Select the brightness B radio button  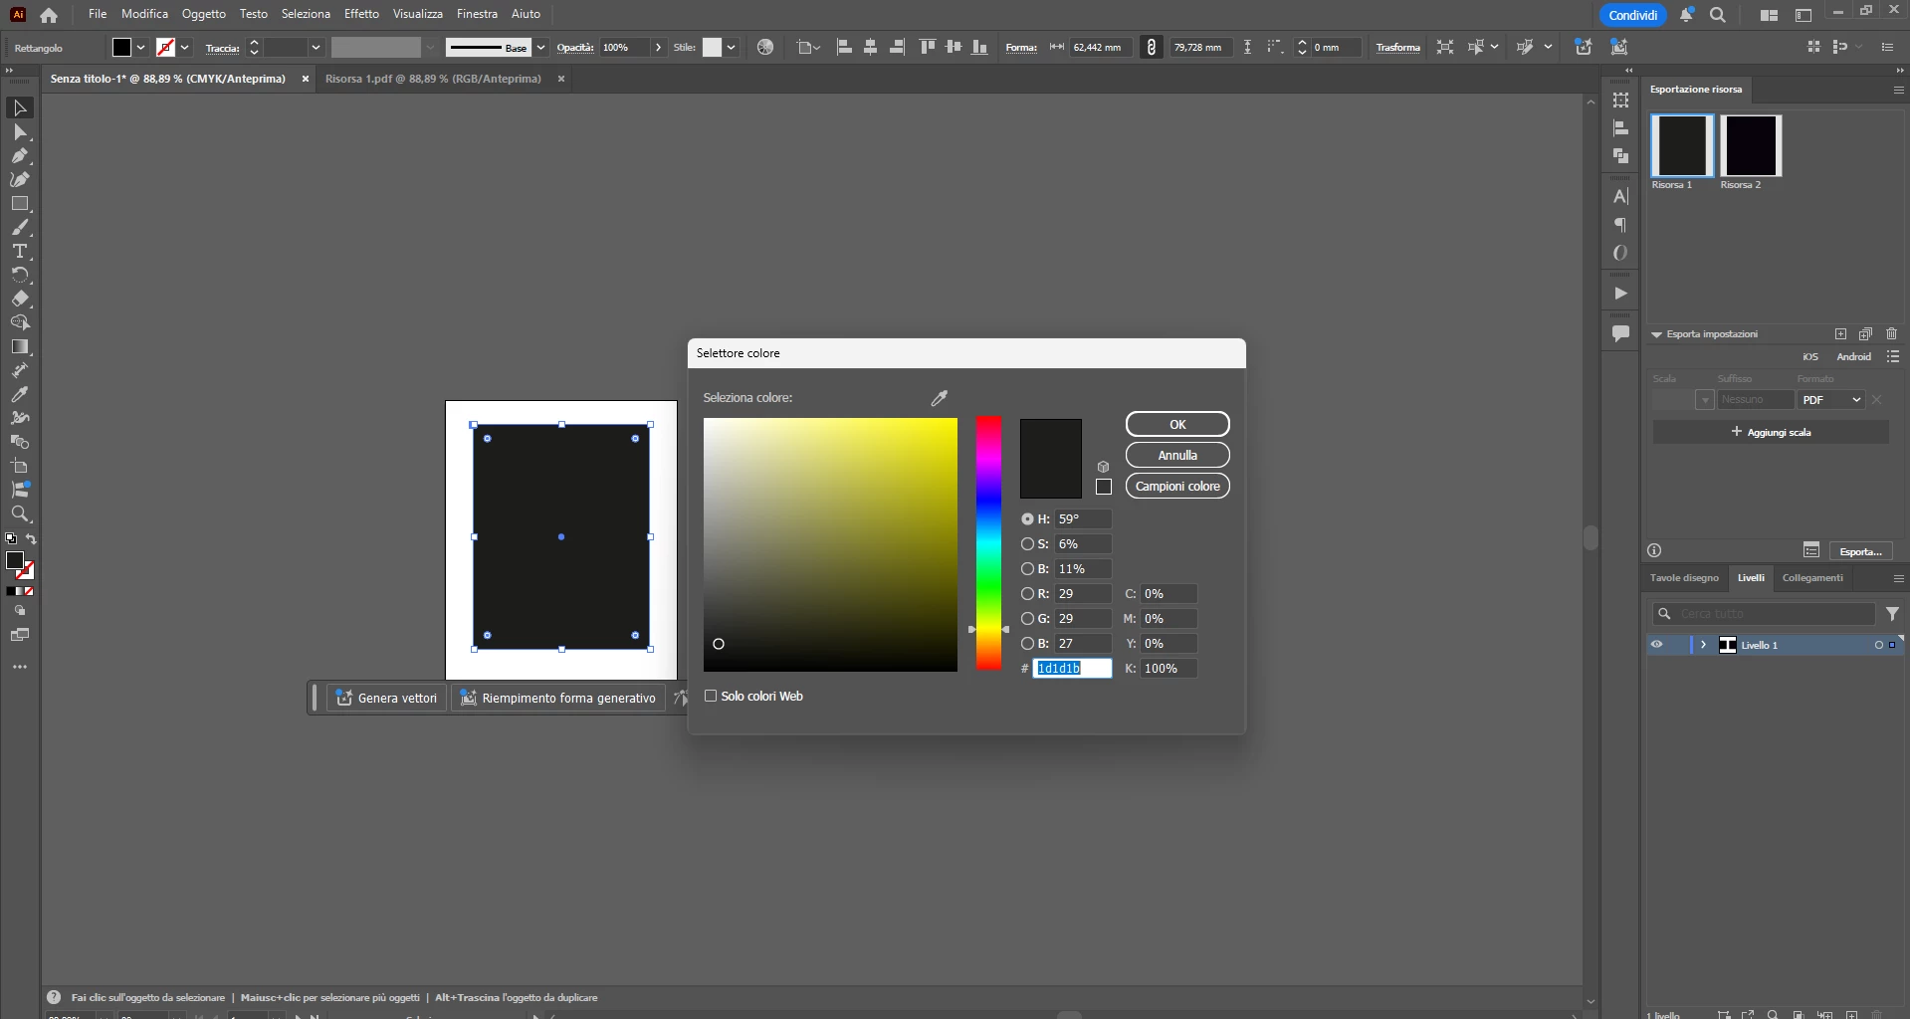tap(1027, 569)
